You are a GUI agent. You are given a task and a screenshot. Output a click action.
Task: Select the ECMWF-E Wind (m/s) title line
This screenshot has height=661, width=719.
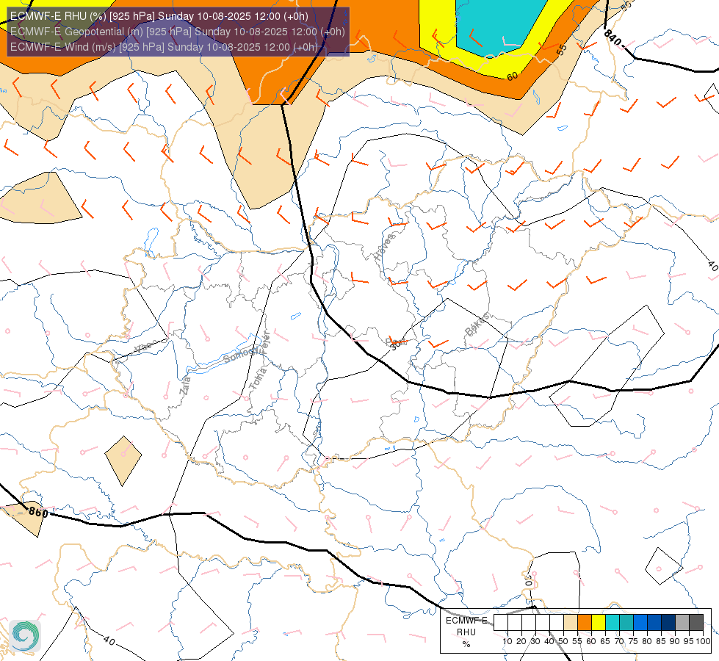[x=164, y=47]
